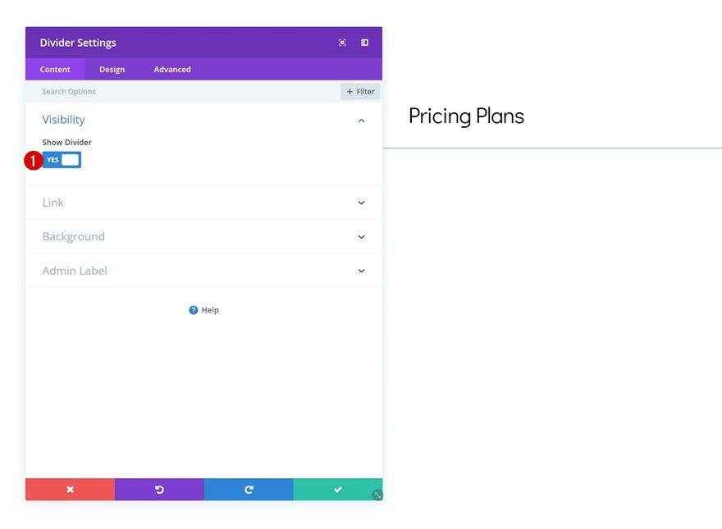This screenshot has height=529, width=722.
Task: Click the plus icon on the Filter button
Action: click(x=351, y=91)
